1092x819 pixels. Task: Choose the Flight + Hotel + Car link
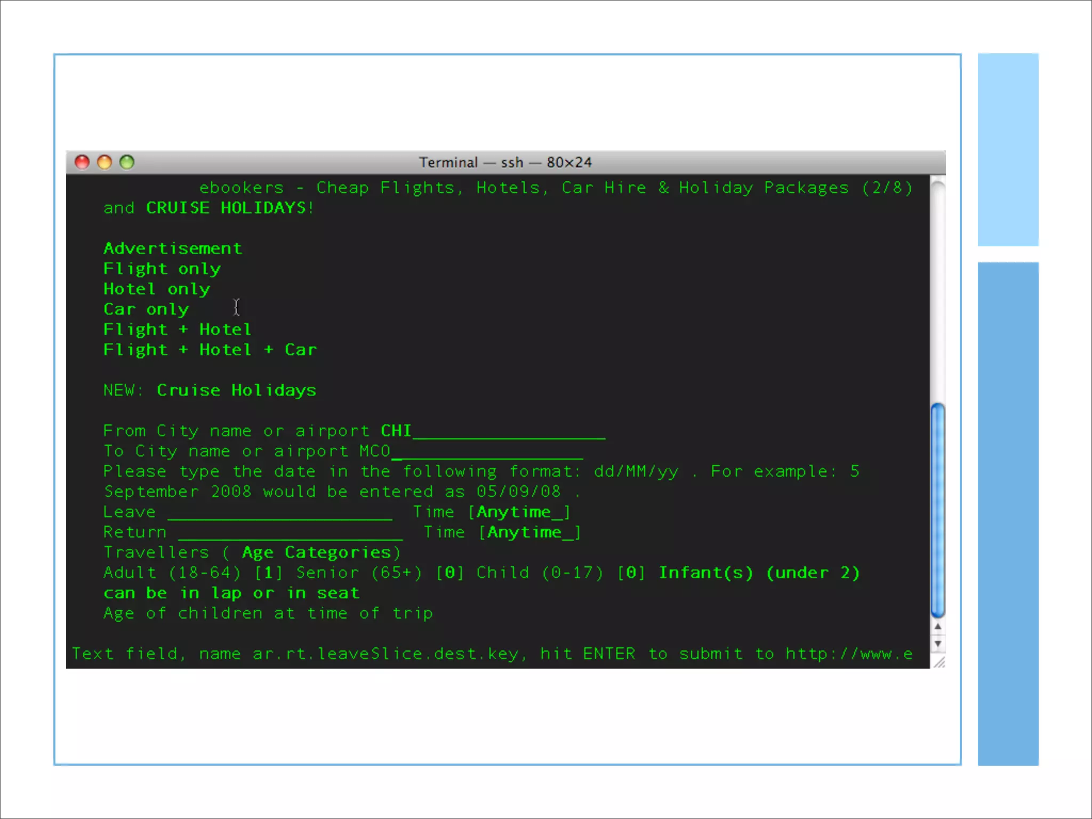coord(210,350)
